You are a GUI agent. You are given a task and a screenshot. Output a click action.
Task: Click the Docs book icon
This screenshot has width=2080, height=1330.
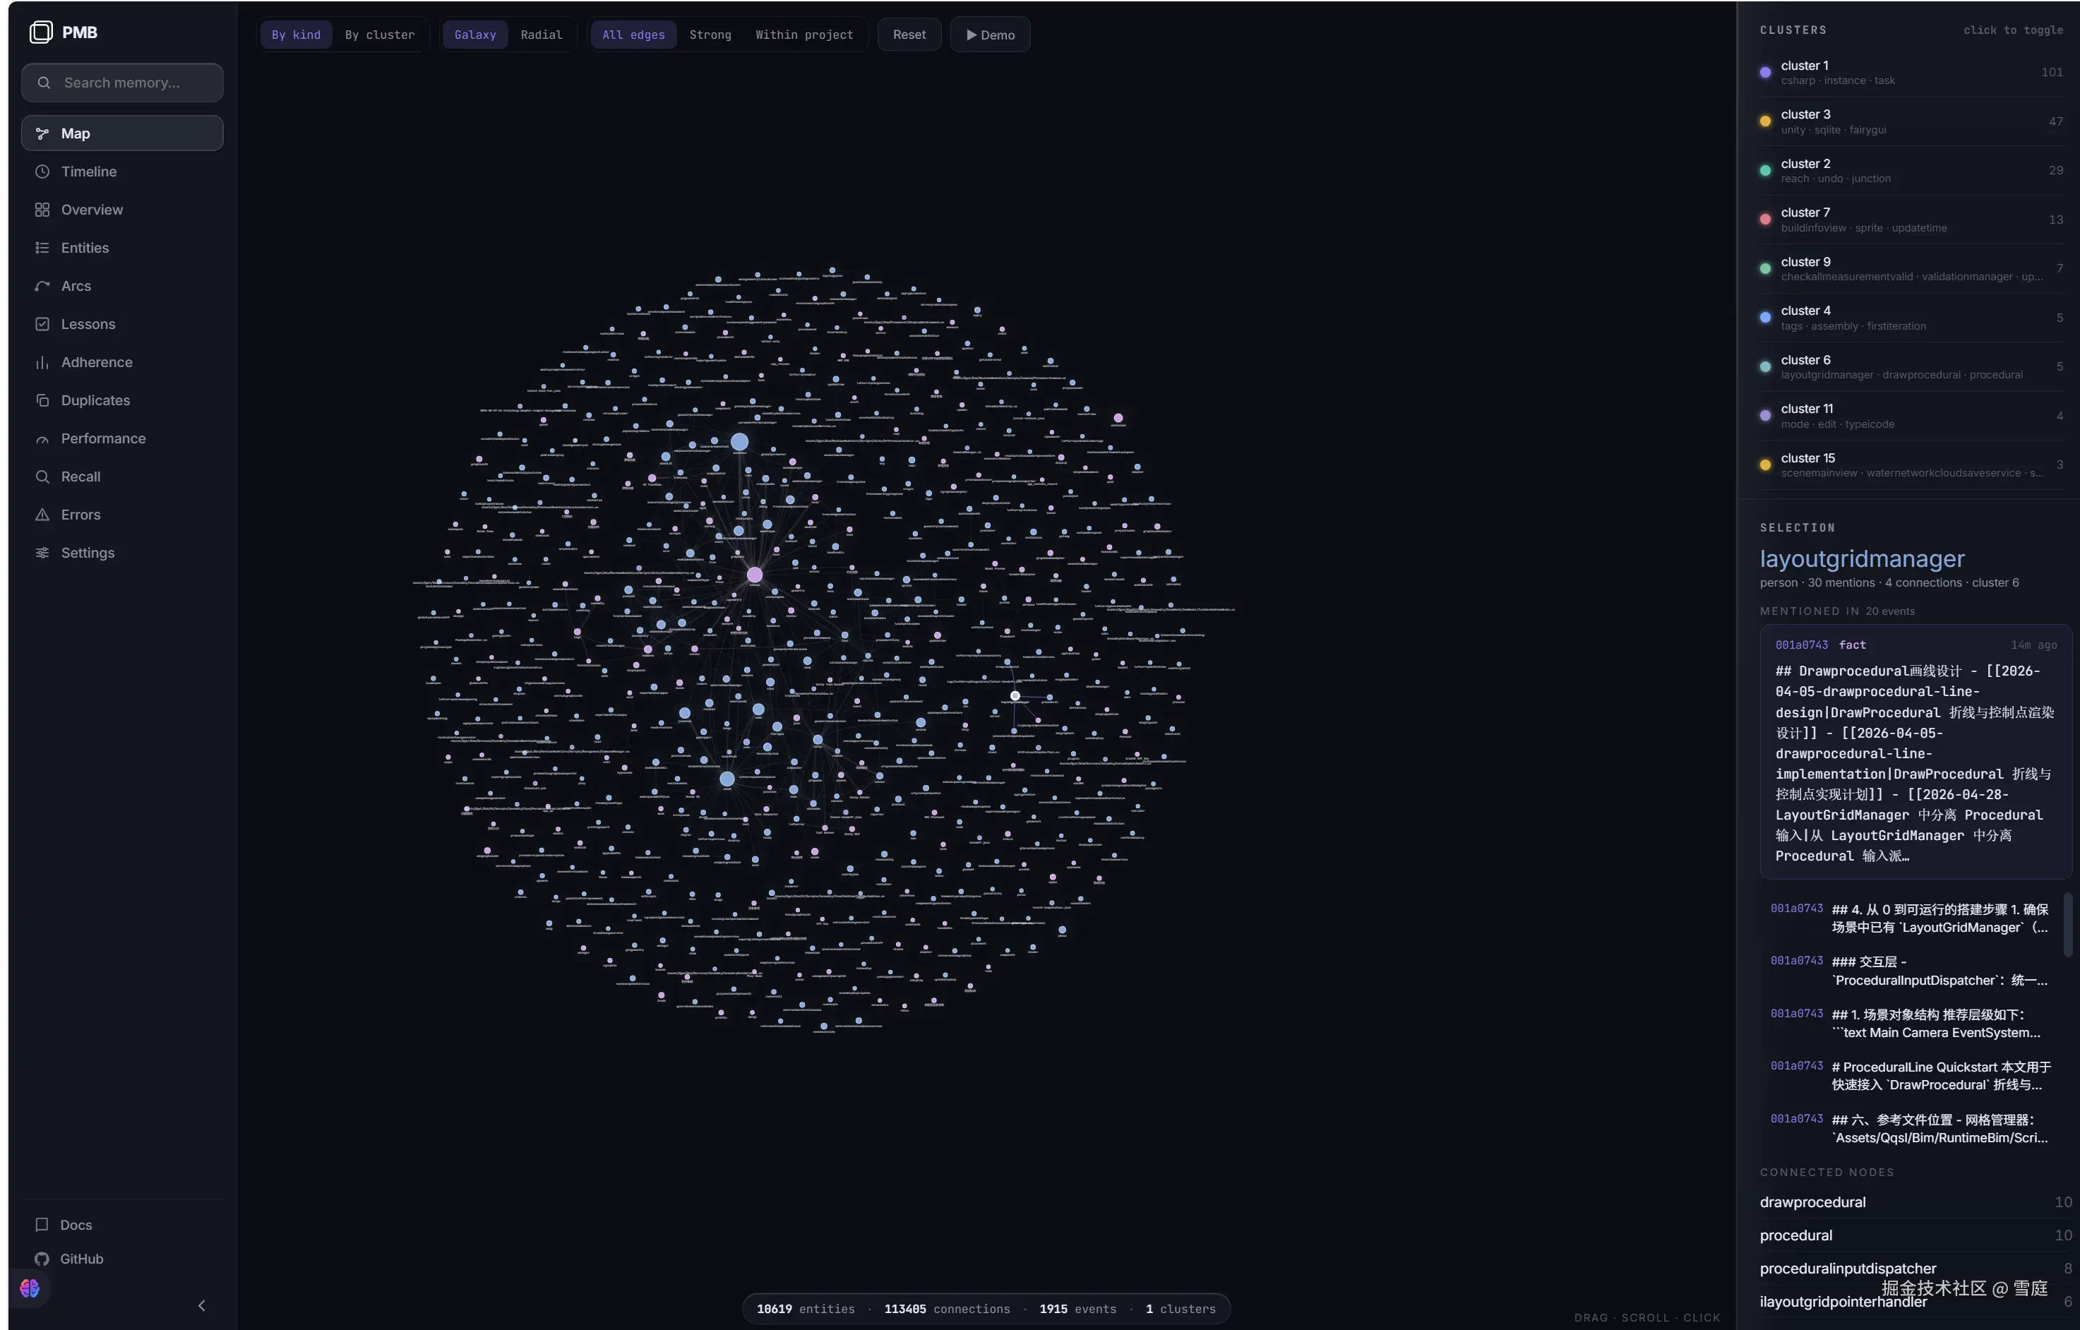[x=42, y=1225]
